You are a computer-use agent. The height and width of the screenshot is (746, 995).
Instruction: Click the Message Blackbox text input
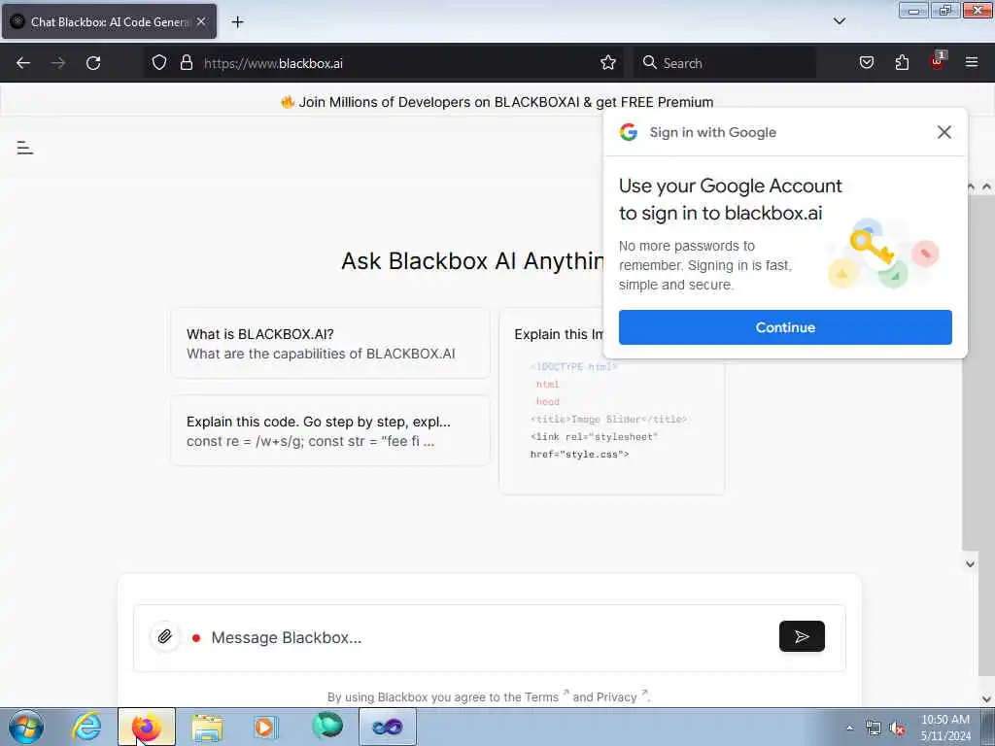tap(489, 637)
